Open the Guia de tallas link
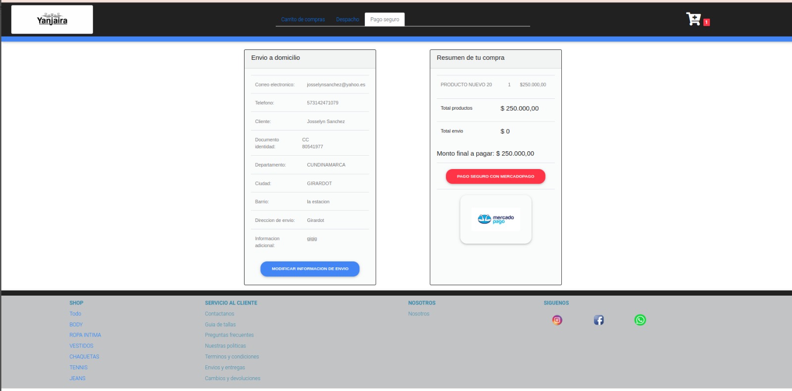792x391 pixels. pyautogui.click(x=220, y=325)
